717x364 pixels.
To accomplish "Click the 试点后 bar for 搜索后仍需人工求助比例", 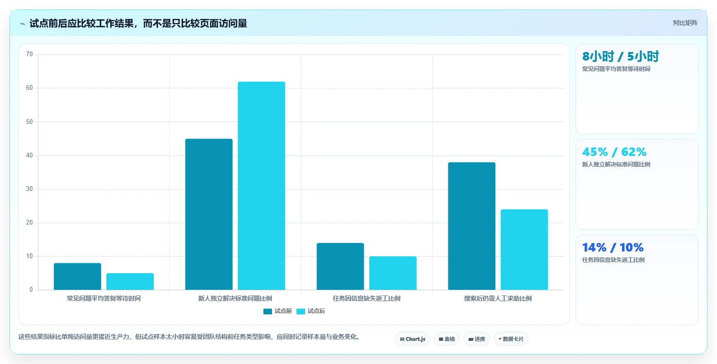I will 525,250.
